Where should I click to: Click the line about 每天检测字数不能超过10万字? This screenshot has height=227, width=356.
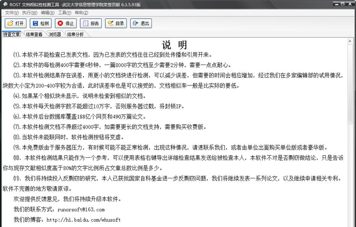click(x=98, y=106)
